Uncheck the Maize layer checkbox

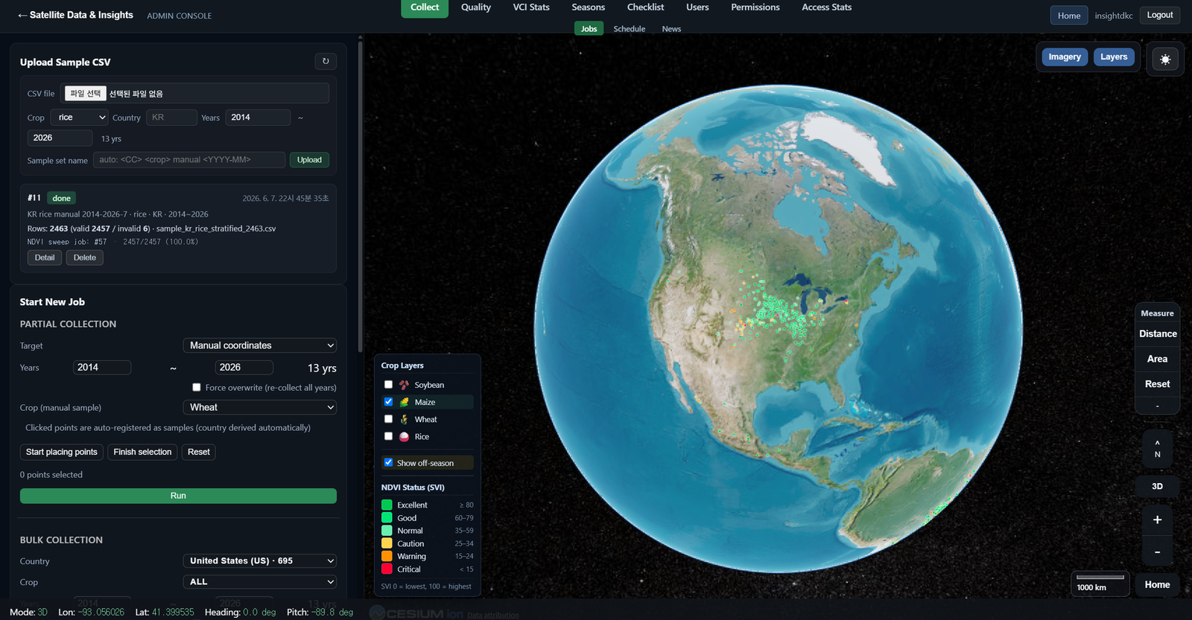(388, 402)
